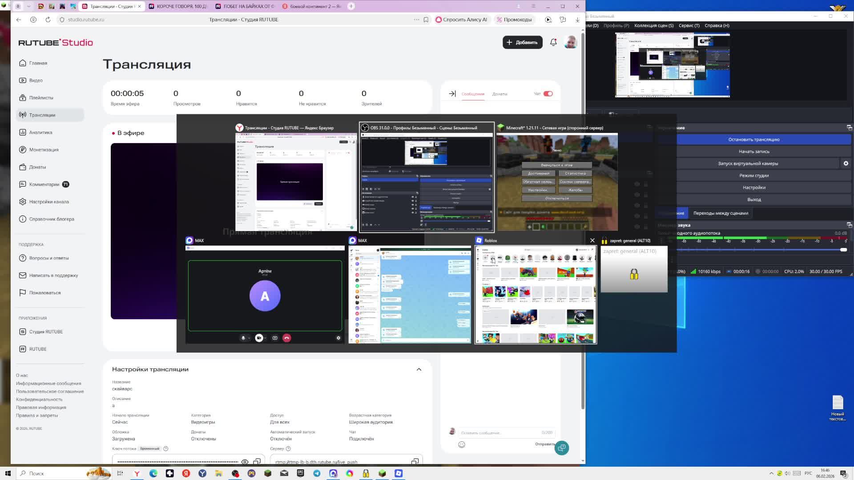Switch to the Донаты chat tab

(500, 94)
